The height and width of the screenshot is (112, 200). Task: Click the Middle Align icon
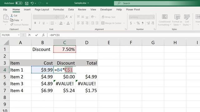[x=82, y=17]
